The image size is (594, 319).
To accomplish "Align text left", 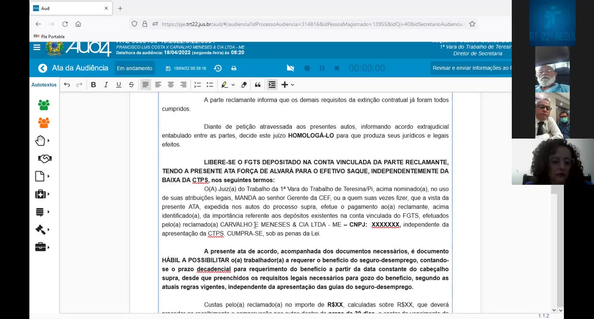I will coord(158,85).
